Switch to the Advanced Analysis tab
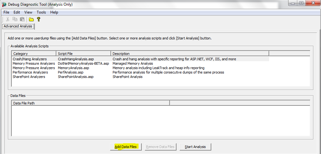 click(18, 27)
